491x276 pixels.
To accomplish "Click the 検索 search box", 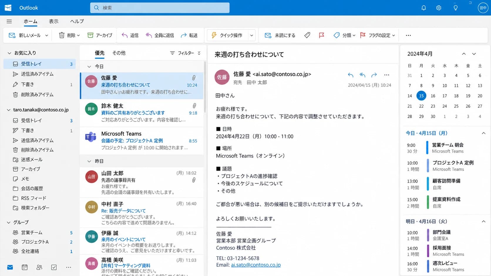I will (x=160, y=8).
